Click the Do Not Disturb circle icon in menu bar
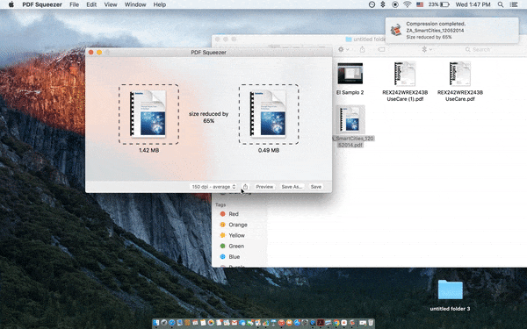 372,4
